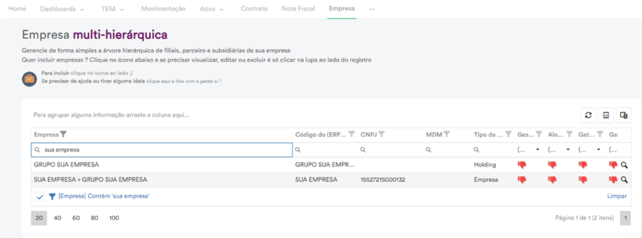Click the Gat... thumbs-down in the Holding row
Image resolution: width=642 pixels, height=238 pixels.
582,165
